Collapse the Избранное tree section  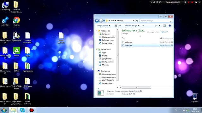click(97, 31)
